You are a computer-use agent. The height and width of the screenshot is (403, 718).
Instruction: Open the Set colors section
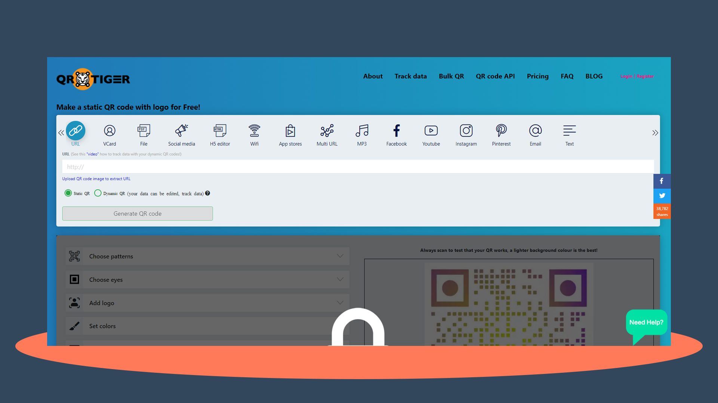[x=208, y=326]
